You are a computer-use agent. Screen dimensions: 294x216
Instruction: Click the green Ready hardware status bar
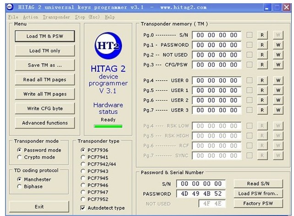(x=108, y=126)
